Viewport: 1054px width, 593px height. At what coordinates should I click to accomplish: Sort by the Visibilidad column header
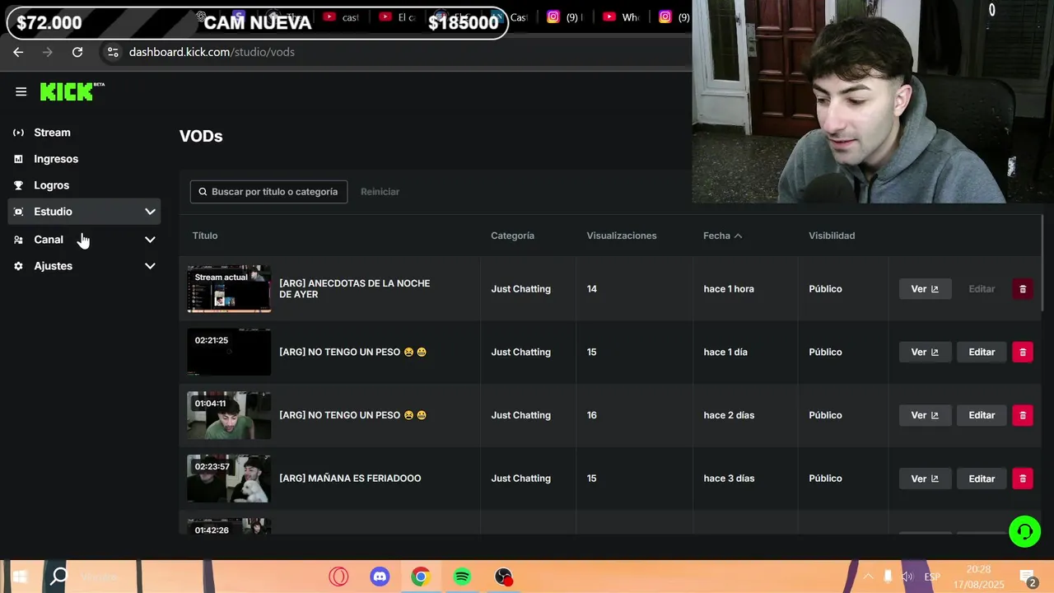tap(832, 236)
